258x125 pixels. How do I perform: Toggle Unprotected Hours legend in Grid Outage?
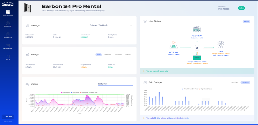click(206, 89)
